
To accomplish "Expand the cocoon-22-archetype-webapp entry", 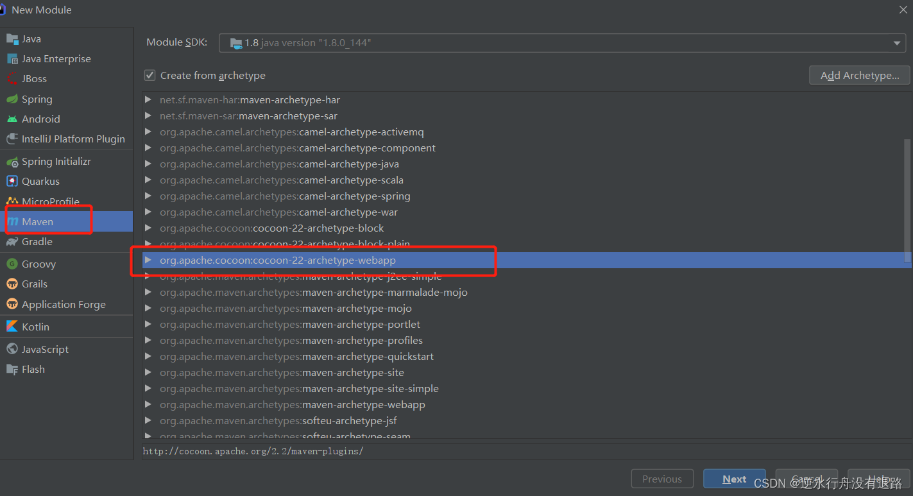I will coord(148,260).
